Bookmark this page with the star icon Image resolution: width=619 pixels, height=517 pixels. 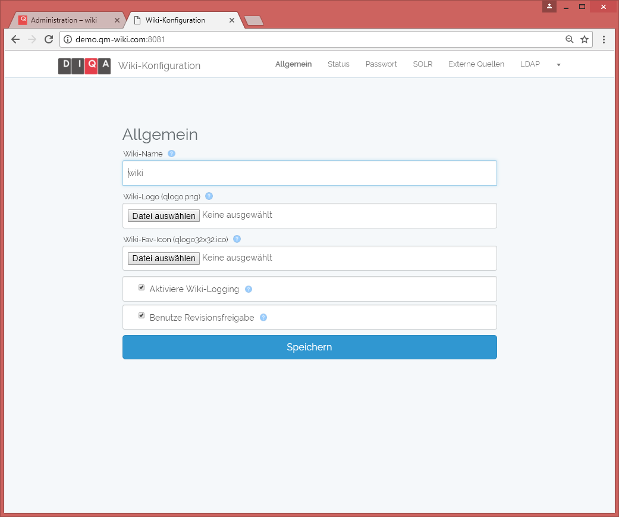pos(585,39)
